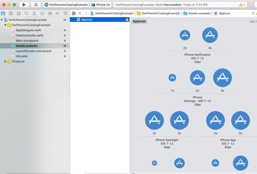Select iPhone Spotlight 3x icon slot

180,120
